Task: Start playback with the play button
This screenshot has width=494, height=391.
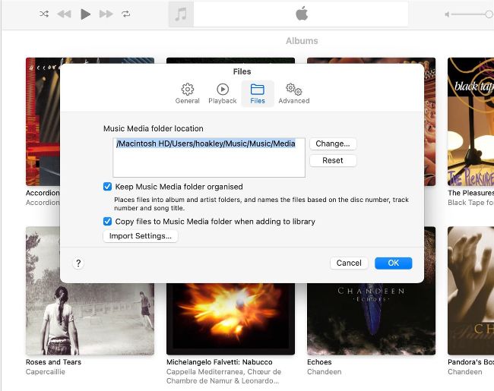Action: click(85, 14)
